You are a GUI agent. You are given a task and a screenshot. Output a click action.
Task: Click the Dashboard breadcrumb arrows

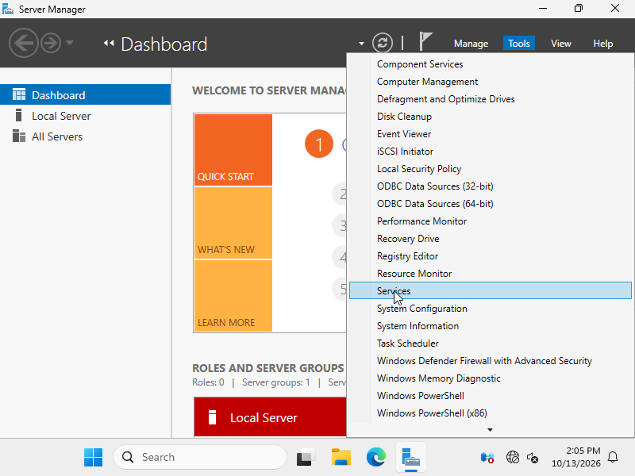[x=109, y=43]
